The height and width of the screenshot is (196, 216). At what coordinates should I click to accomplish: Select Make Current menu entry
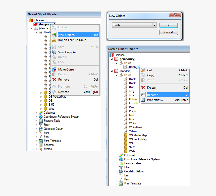(x=75, y=70)
